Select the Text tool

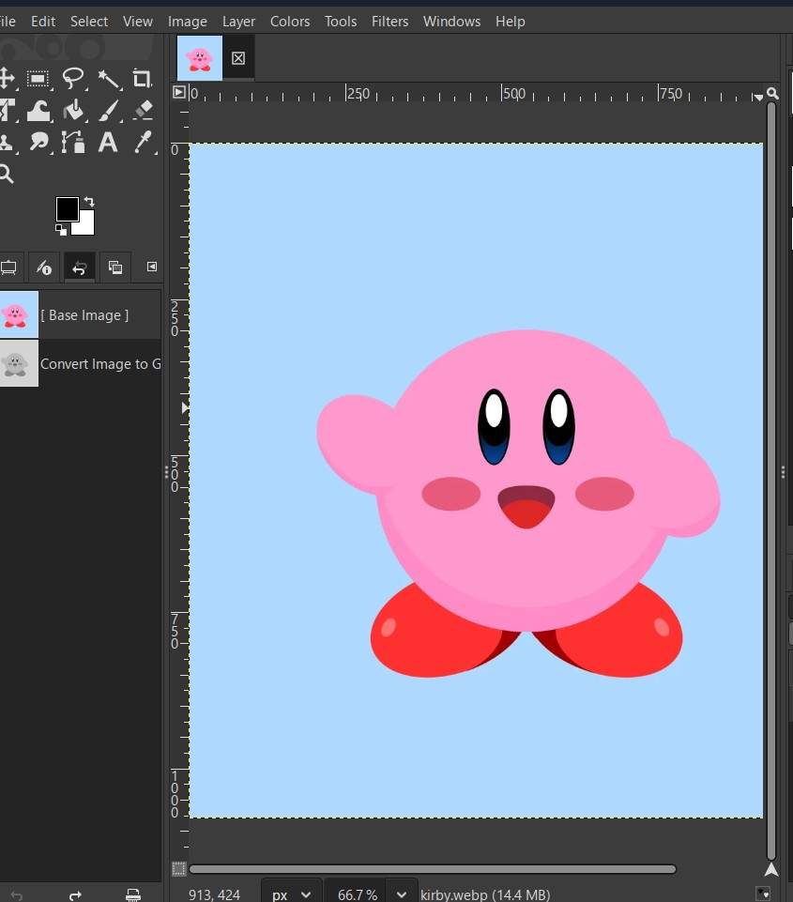(x=108, y=142)
